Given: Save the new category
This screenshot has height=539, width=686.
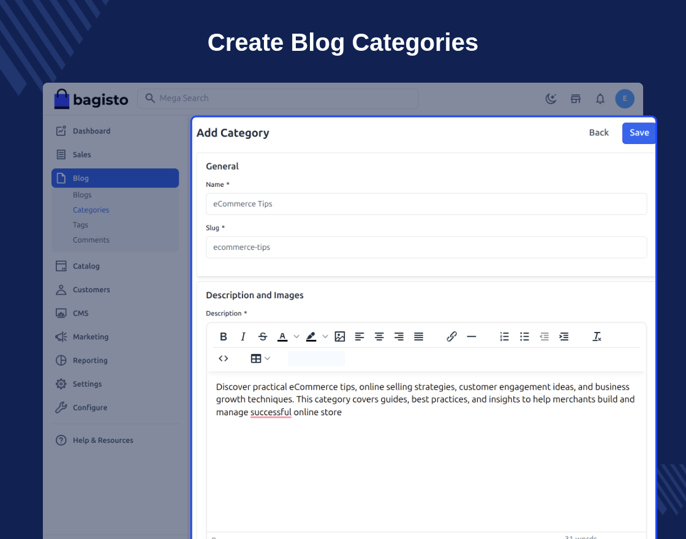Looking at the screenshot, I should point(639,133).
